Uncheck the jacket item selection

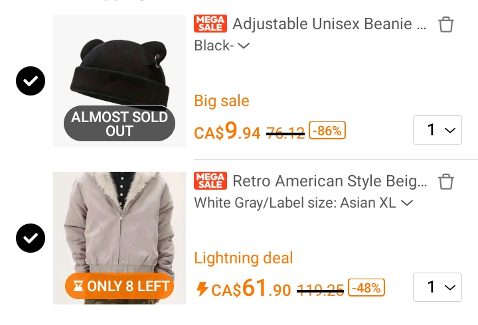tap(31, 238)
